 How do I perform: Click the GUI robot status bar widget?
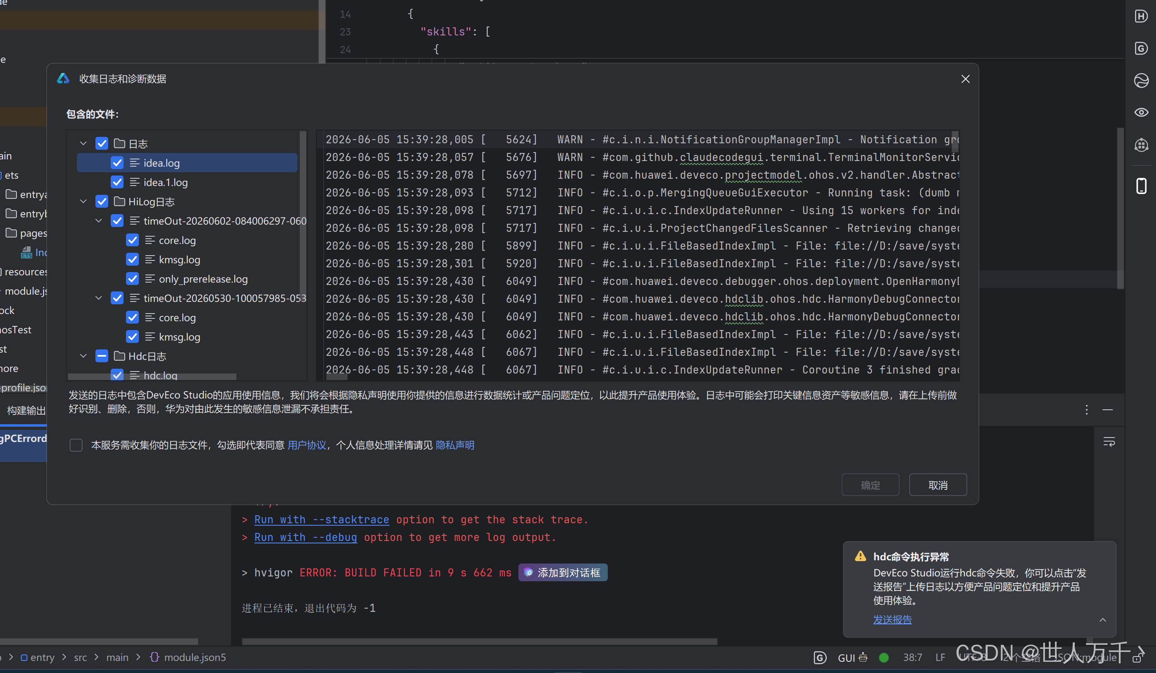[853, 657]
